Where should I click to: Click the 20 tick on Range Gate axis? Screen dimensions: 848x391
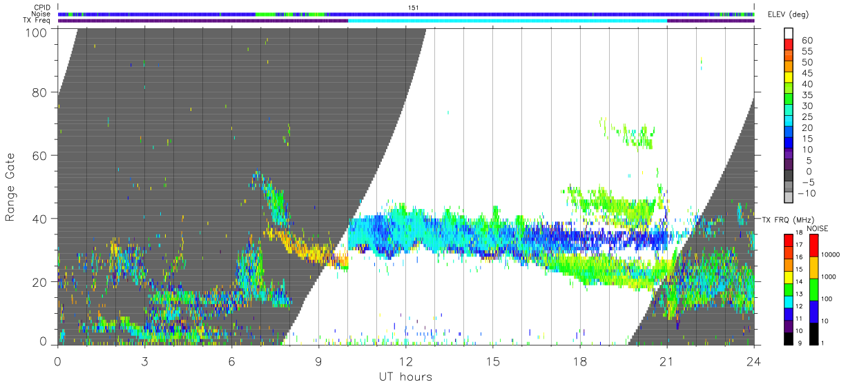click(40, 282)
